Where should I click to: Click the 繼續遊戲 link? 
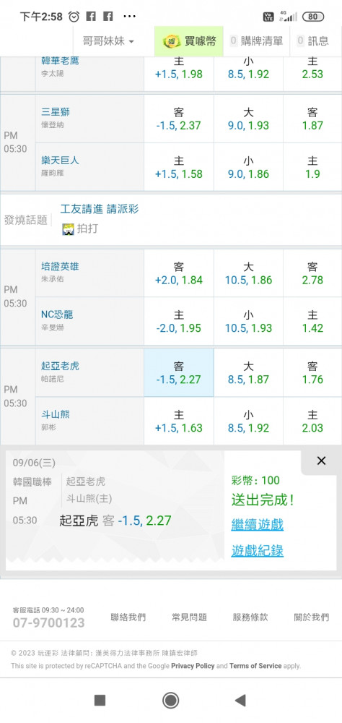click(258, 524)
